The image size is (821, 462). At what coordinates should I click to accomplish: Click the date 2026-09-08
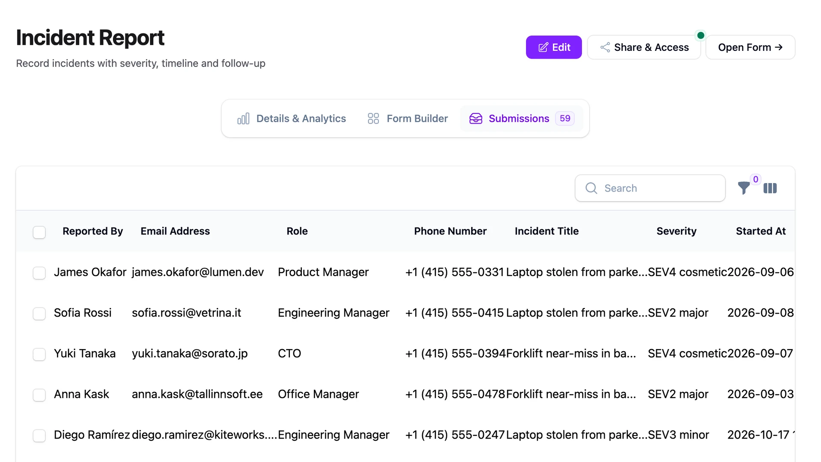coord(761,313)
